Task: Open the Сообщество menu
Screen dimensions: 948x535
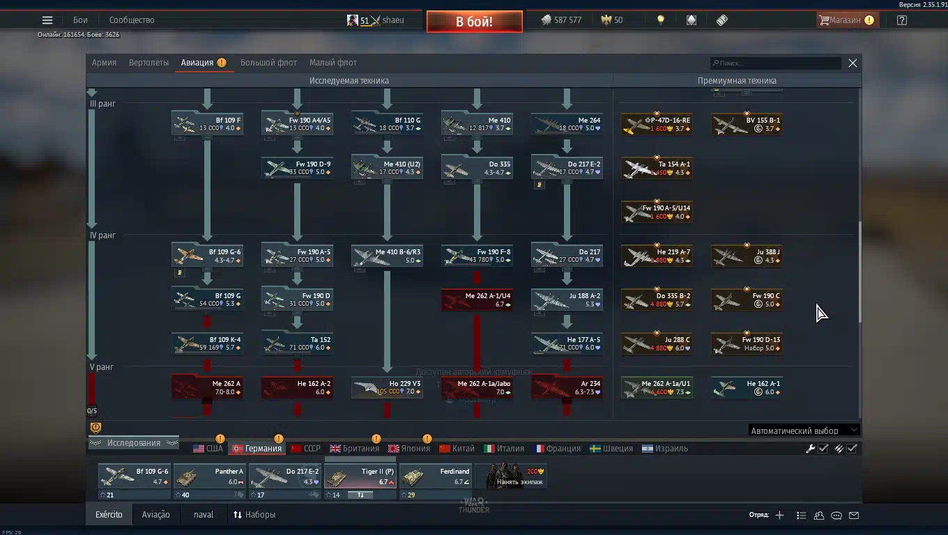Action: pos(132,20)
